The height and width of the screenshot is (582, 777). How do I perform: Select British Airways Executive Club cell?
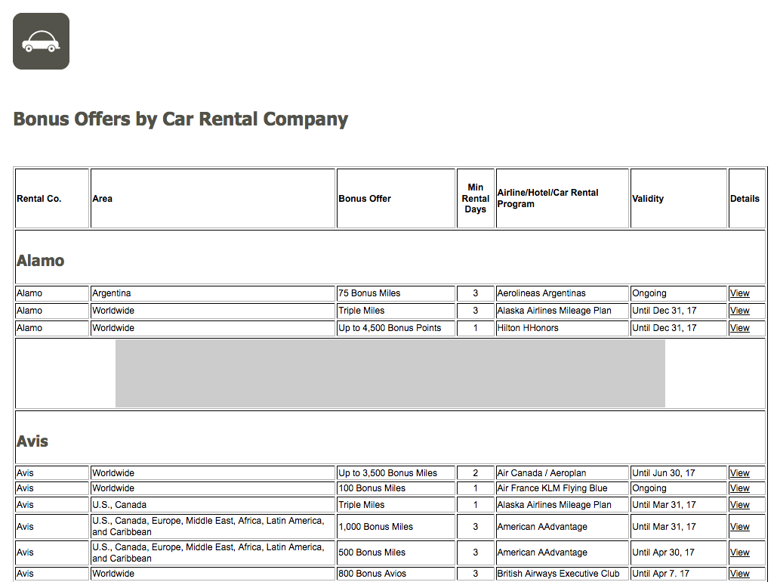click(x=563, y=574)
